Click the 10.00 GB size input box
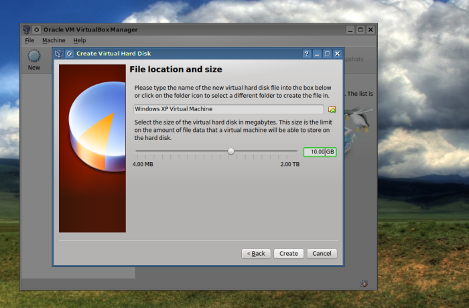The image size is (469, 308). pyautogui.click(x=320, y=152)
